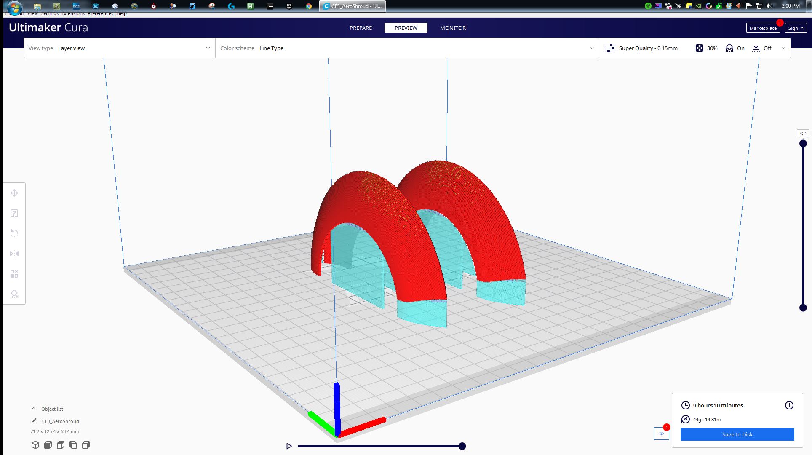Click the layer number 421 field

[x=803, y=134]
